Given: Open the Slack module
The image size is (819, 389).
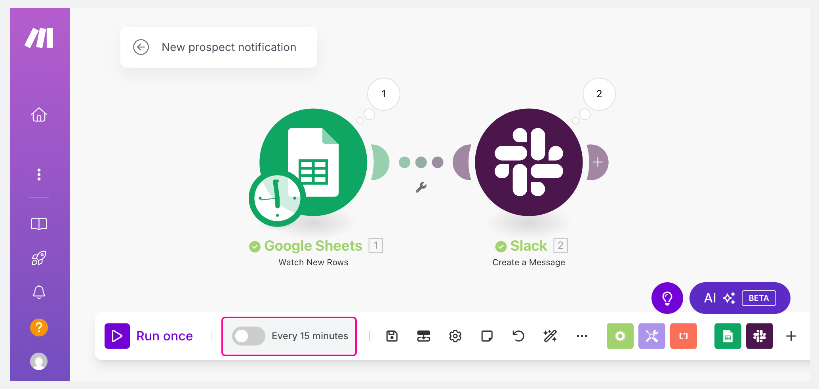Looking at the screenshot, I should (529, 162).
